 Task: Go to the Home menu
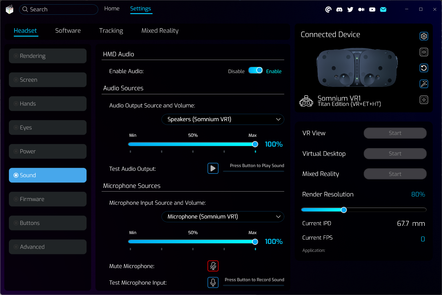click(112, 9)
